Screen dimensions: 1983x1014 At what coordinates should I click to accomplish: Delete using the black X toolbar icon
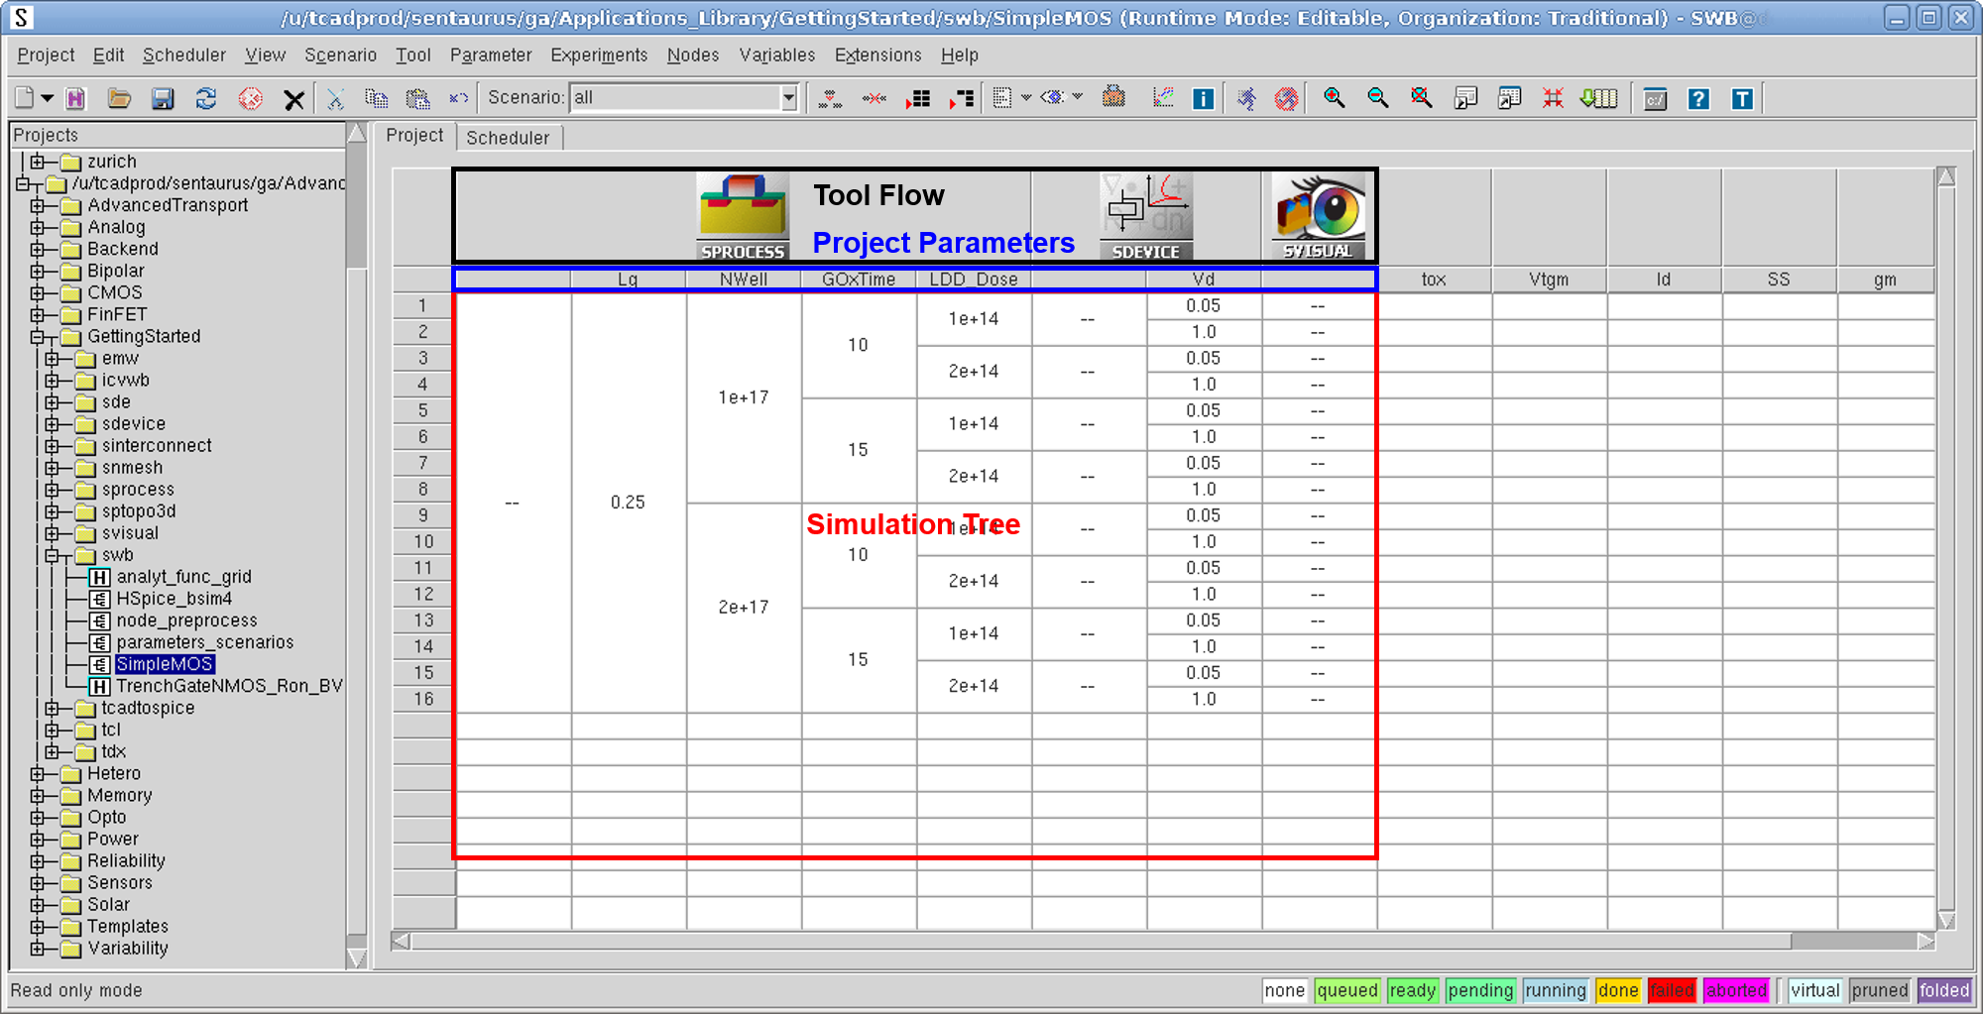pyautogui.click(x=293, y=99)
